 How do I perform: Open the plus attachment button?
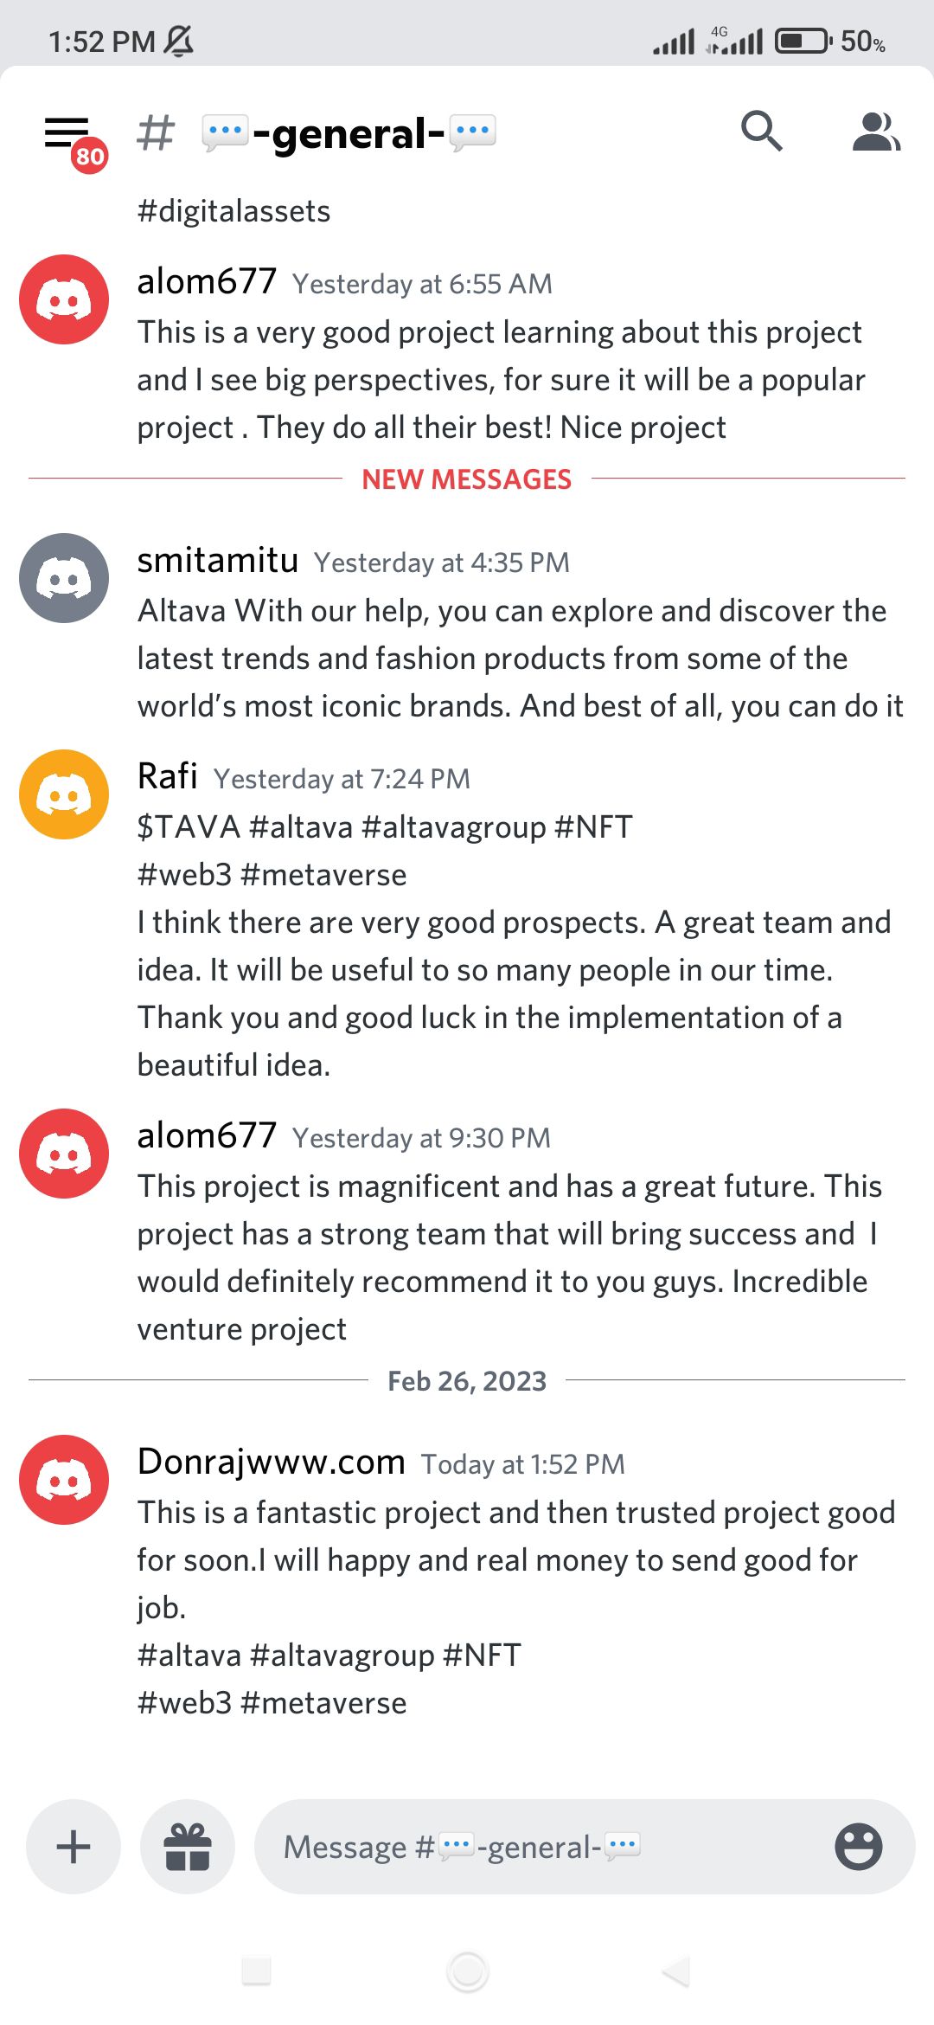(74, 1847)
